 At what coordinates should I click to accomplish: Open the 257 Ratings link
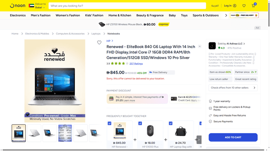pyautogui.click(x=136, y=64)
